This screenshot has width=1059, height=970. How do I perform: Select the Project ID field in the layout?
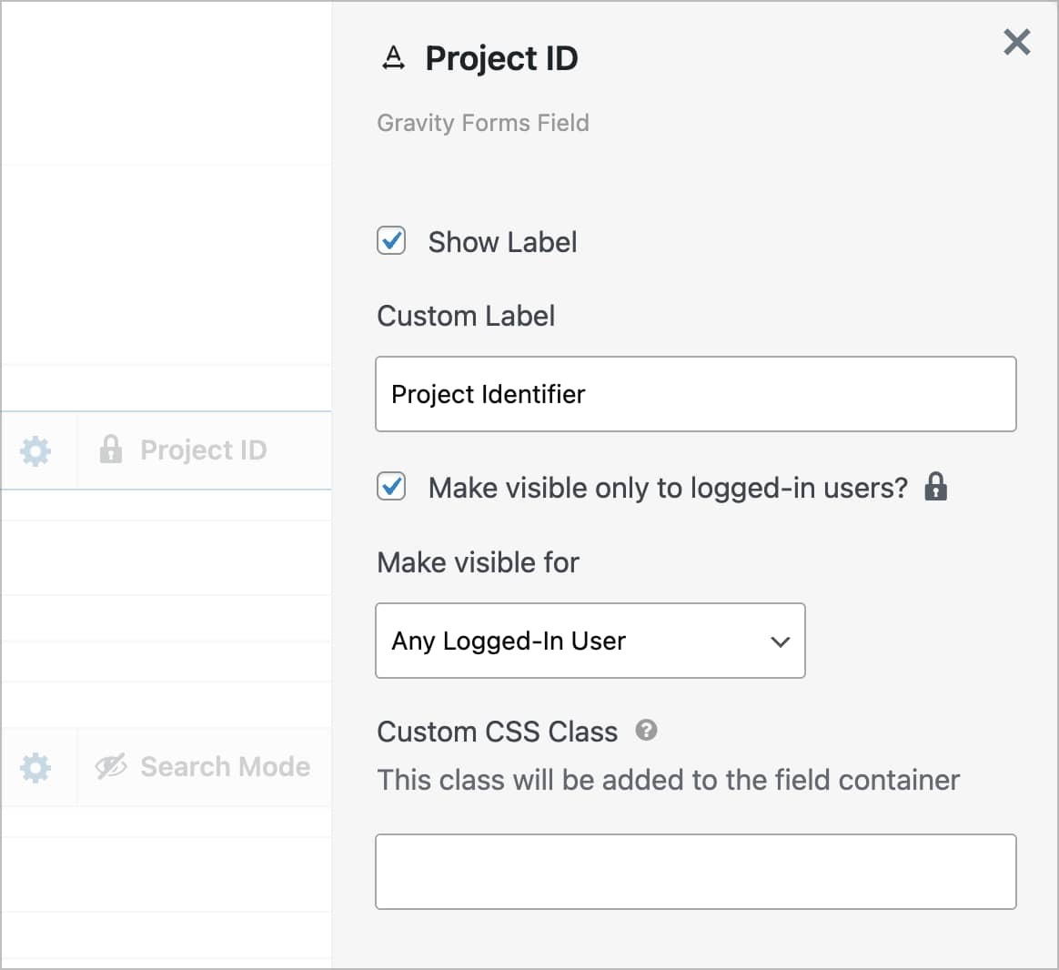[x=202, y=450]
